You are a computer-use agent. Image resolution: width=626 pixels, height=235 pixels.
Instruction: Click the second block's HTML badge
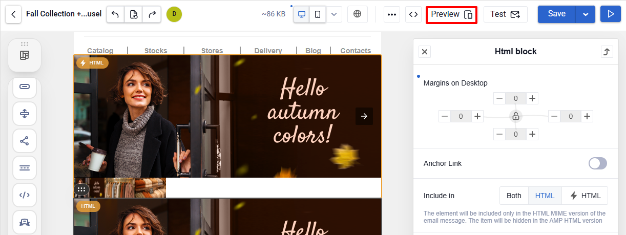coord(88,206)
